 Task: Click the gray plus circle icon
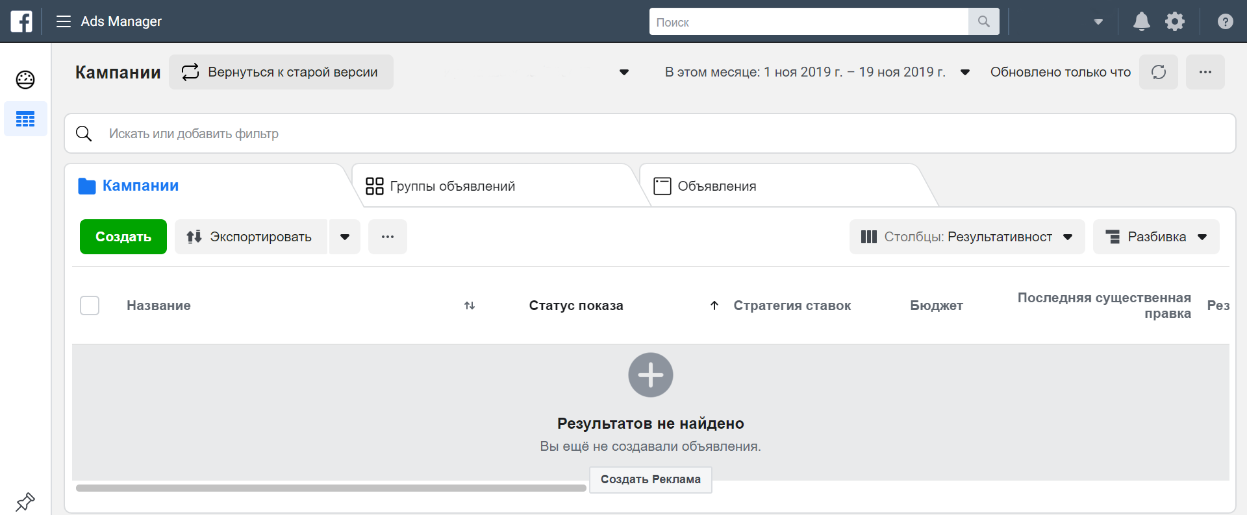651,375
